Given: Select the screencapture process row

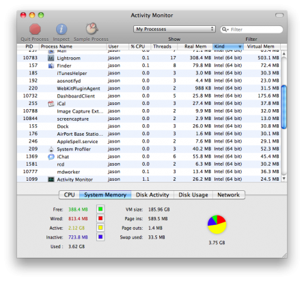Looking at the screenshot, I should click(x=149, y=119).
